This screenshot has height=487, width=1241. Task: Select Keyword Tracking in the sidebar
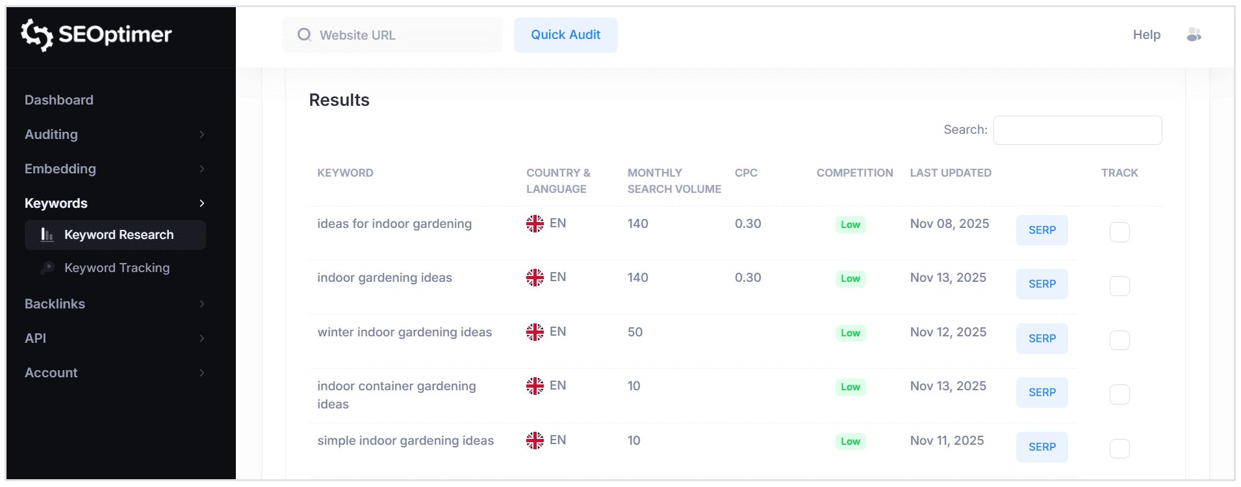pos(116,268)
